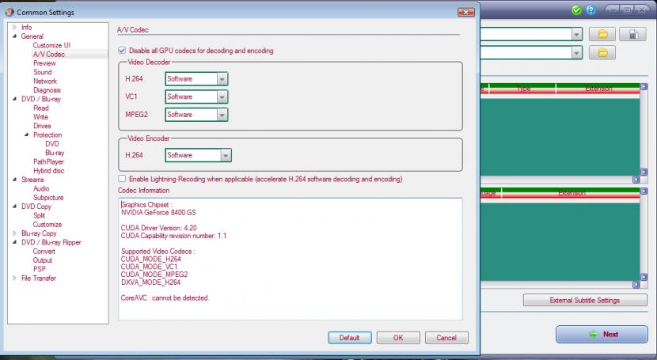Close the Common Settings dialog
Screen dimensions: 657x360
pyautogui.click(x=466, y=12)
